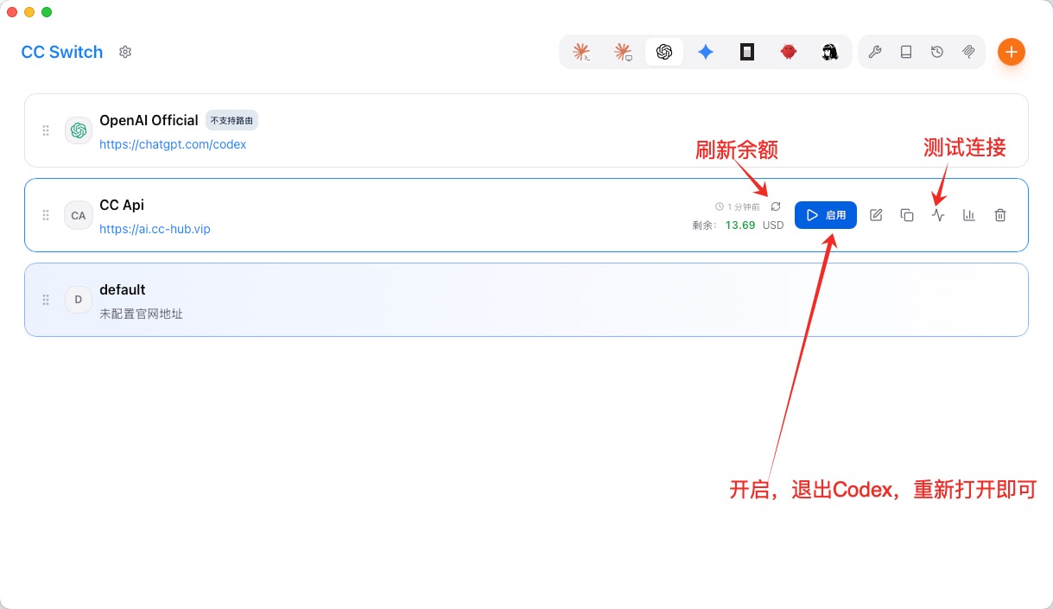
Task: Open the https://chatgpt.com/codex link
Action: click(x=173, y=144)
